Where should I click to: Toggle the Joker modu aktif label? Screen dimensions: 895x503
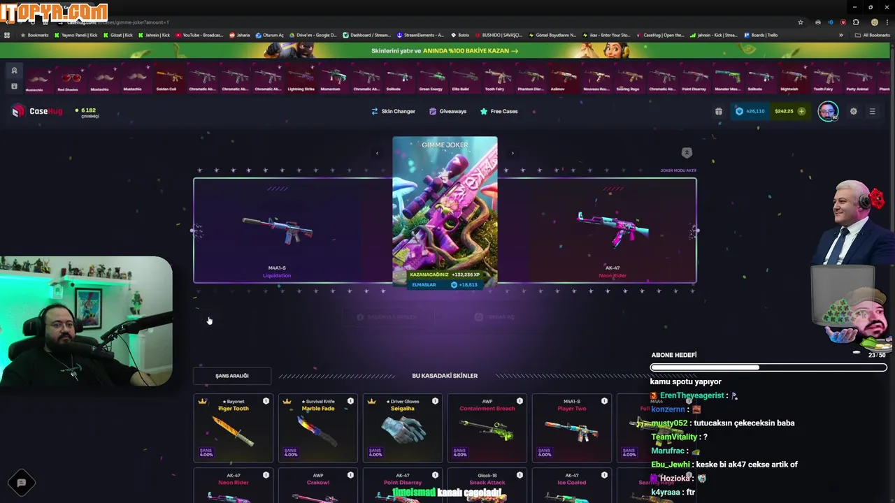[678, 170]
